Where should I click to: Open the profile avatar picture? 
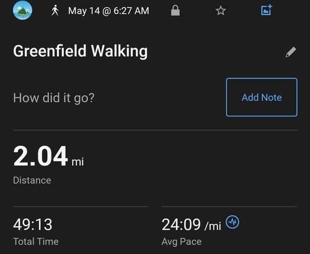tap(22, 10)
